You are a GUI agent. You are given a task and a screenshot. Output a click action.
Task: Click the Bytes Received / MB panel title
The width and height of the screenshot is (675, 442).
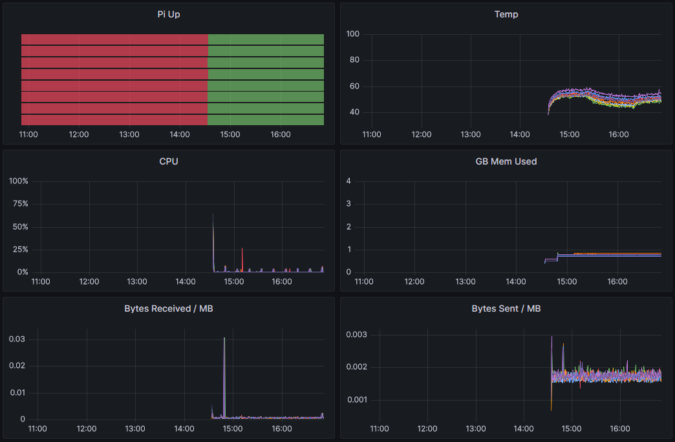point(169,308)
